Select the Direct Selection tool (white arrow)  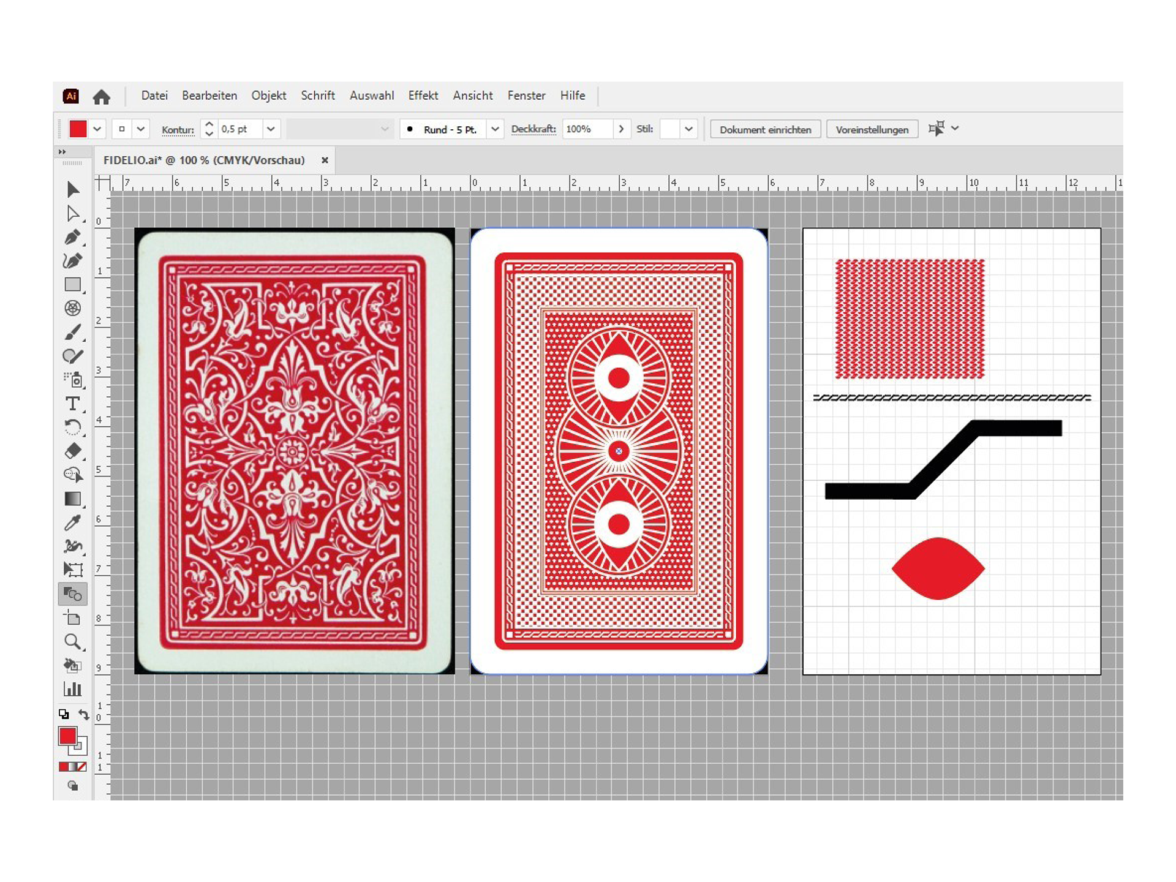[73, 213]
